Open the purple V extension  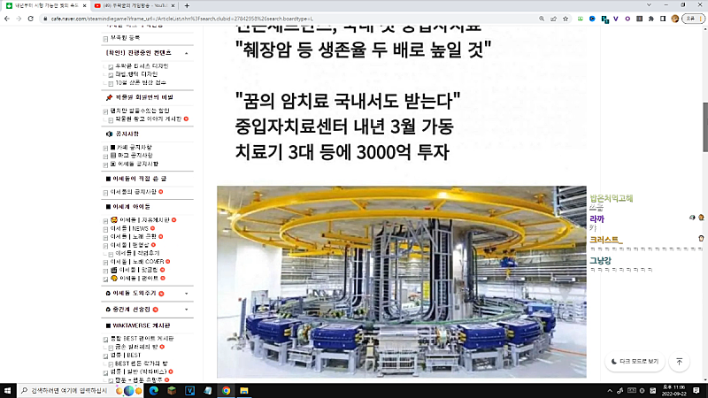pos(616,19)
